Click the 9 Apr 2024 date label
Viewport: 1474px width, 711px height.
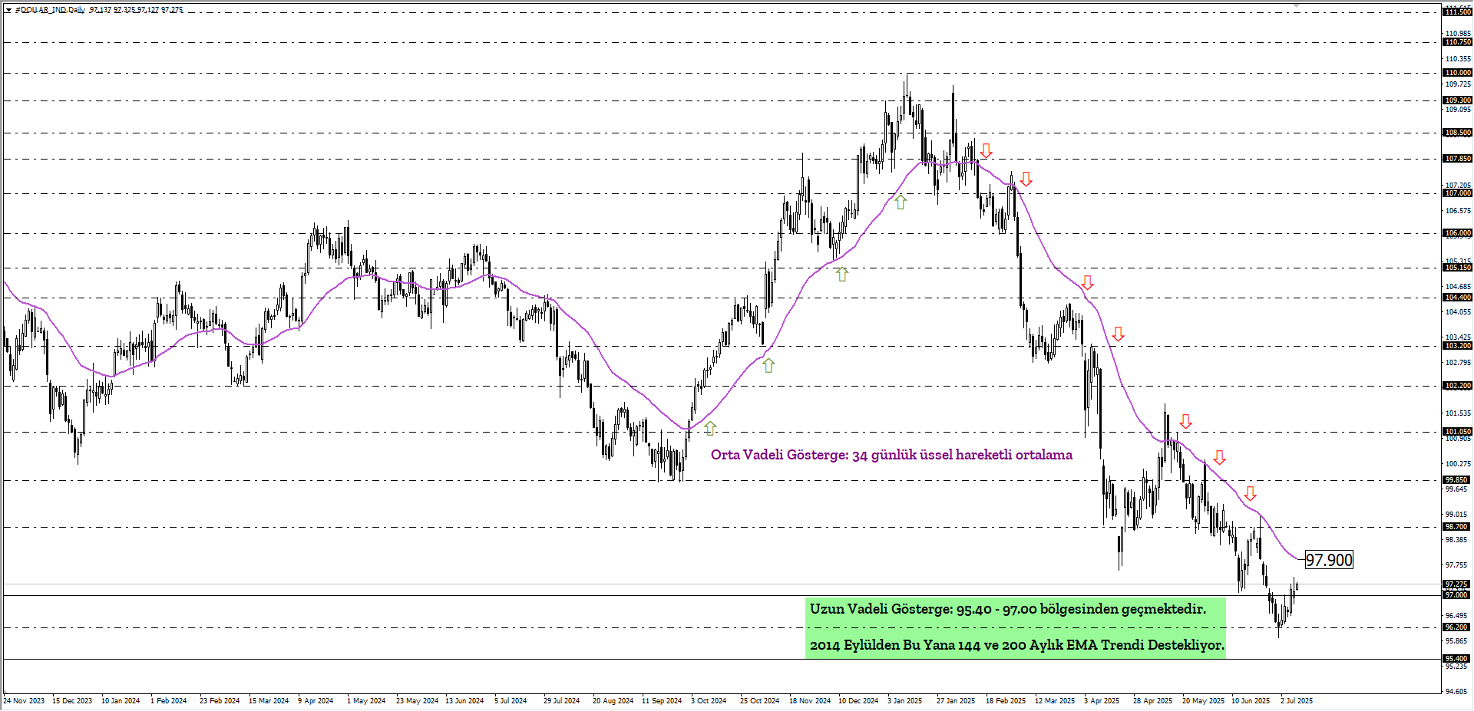point(316,701)
